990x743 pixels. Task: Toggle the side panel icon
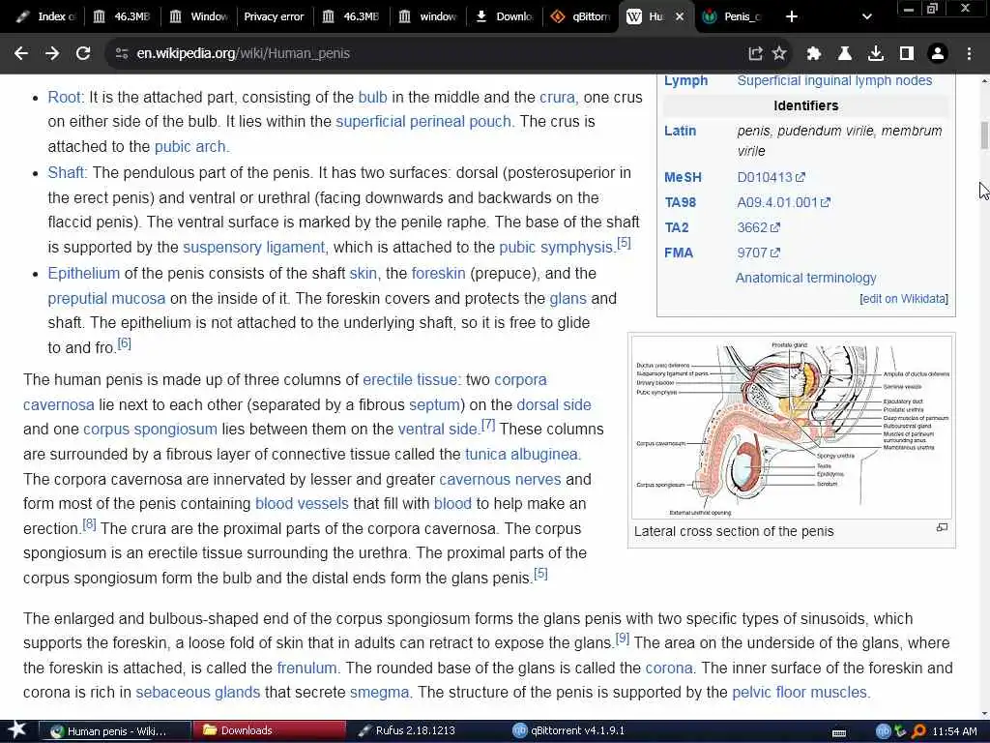(907, 54)
